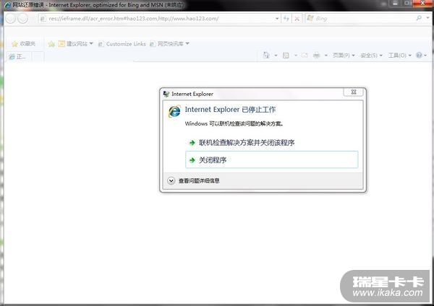Click the Read mail icon
This screenshot has width=434, height=306.
tap(305, 56)
